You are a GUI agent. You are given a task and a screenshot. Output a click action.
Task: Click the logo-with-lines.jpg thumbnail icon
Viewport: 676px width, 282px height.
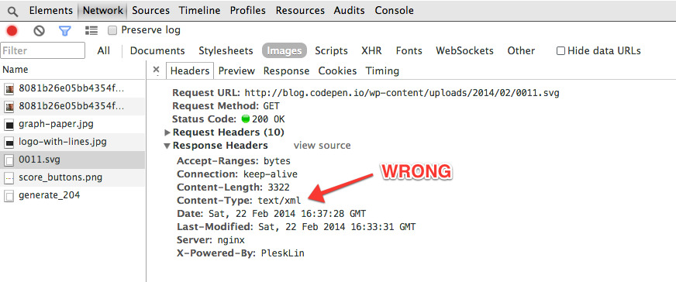coord(9,143)
